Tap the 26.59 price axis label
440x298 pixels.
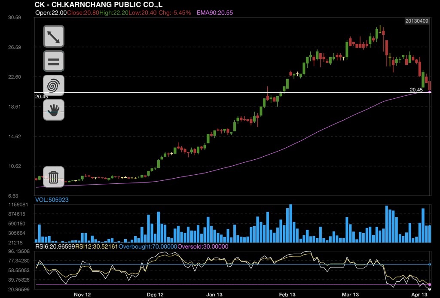pyautogui.click(x=15, y=47)
